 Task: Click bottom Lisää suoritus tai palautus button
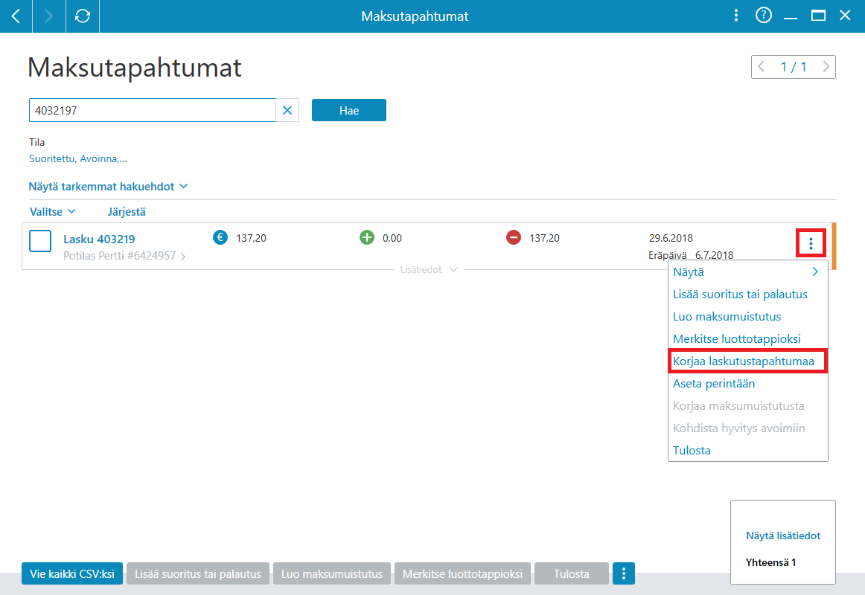[198, 573]
